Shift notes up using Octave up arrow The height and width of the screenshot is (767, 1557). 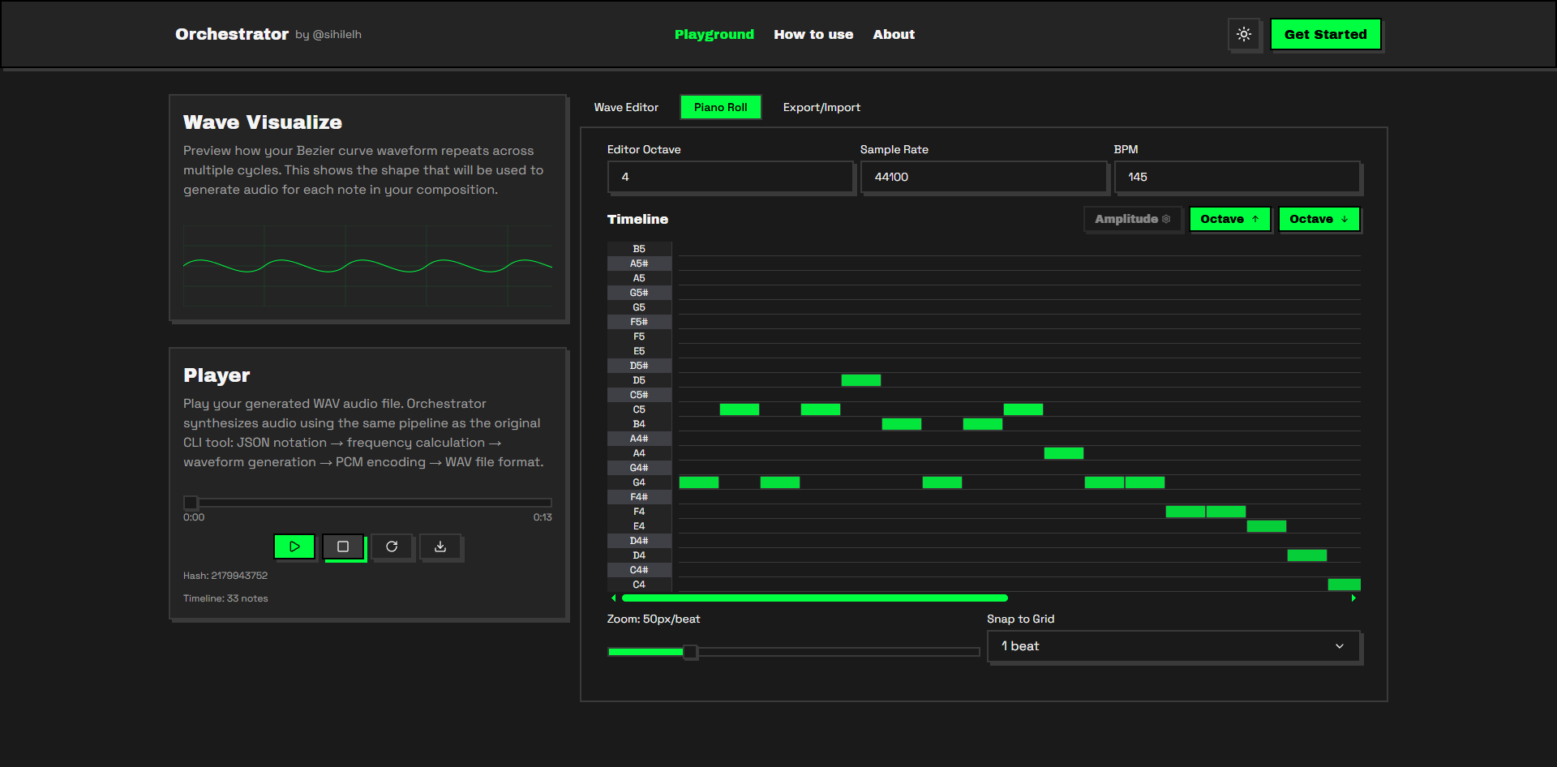(x=1229, y=219)
